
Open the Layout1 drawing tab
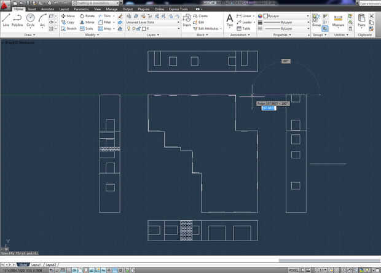36,265
